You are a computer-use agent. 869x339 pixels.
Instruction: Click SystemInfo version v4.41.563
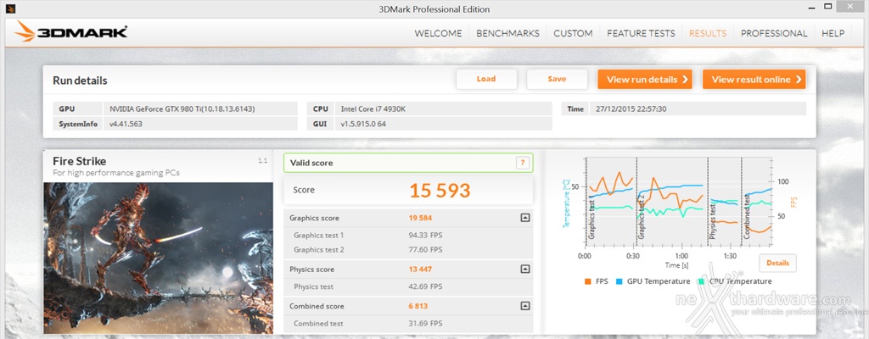126,124
